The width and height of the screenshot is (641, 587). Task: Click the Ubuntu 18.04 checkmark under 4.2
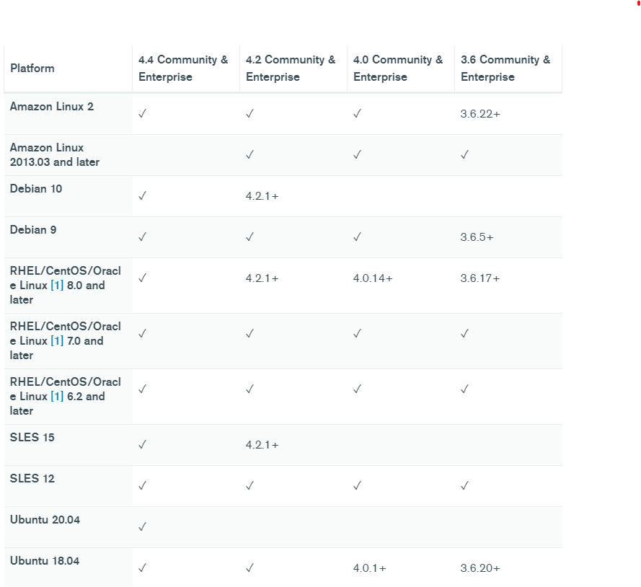(x=249, y=568)
